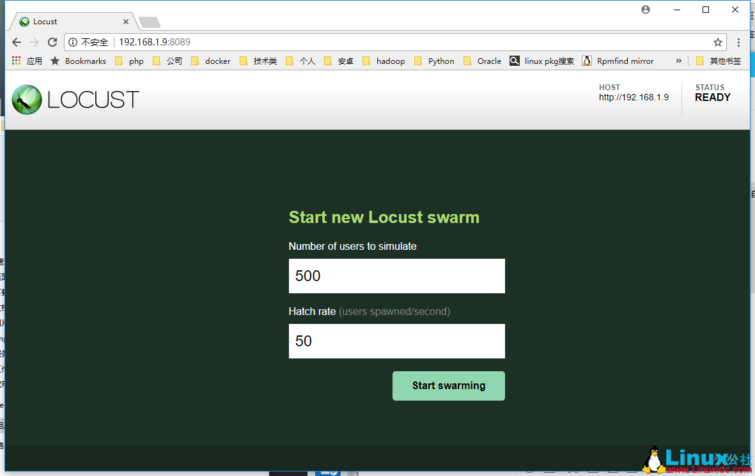Focus the Number of users field

coord(396,276)
